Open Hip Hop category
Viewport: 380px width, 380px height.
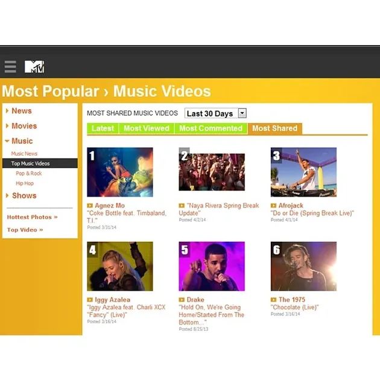(25, 183)
